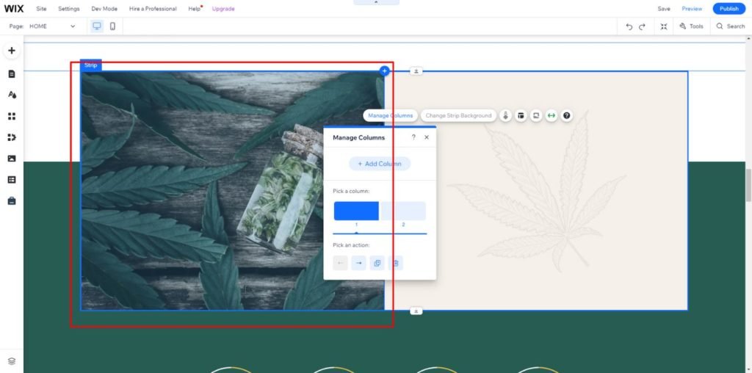
Task: Open the Search tool
Action: 731,26
